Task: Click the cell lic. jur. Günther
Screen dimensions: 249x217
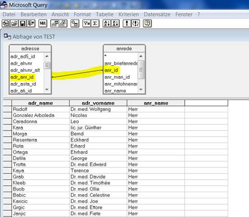Action: click(x=98, y=127)
